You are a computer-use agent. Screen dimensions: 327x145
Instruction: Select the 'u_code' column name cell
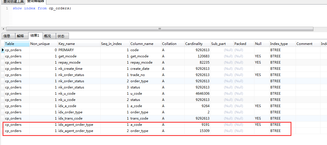(x=145, y=94)
